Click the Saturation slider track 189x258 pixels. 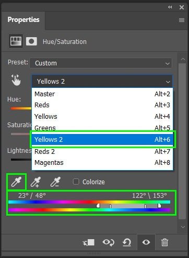(21, 134)
